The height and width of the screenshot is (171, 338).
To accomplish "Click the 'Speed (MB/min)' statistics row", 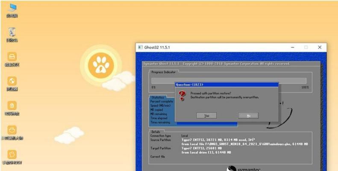I will (160, 106).
